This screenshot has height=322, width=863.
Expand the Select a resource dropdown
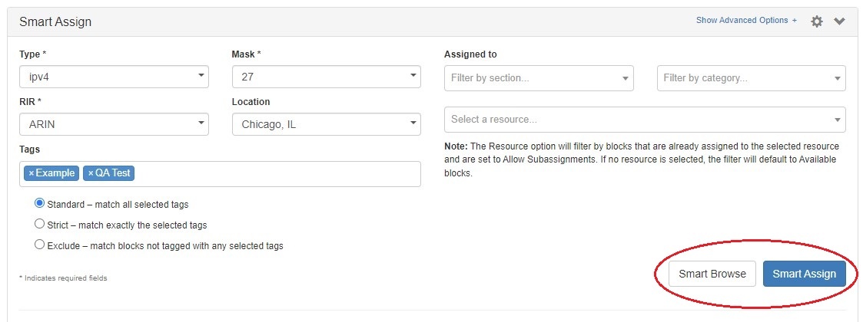tap(644, 120)
